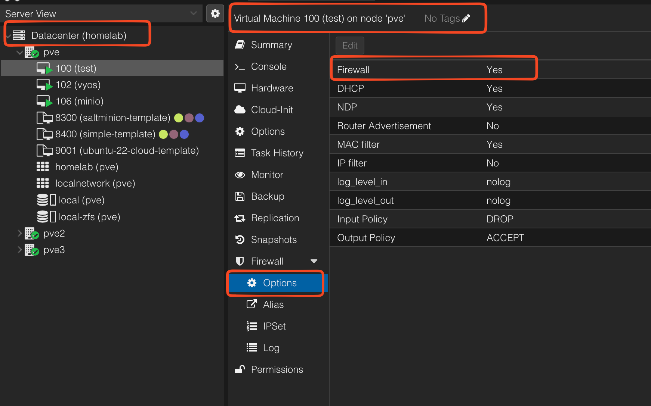The width and height of the screenshot is (651, 406).
Task: Collapse the Firewall submenu arrow
Action: click(x=314, y=261)
